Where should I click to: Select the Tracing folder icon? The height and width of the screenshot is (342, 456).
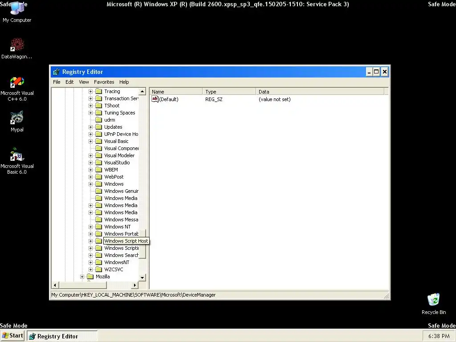point(98,91)
